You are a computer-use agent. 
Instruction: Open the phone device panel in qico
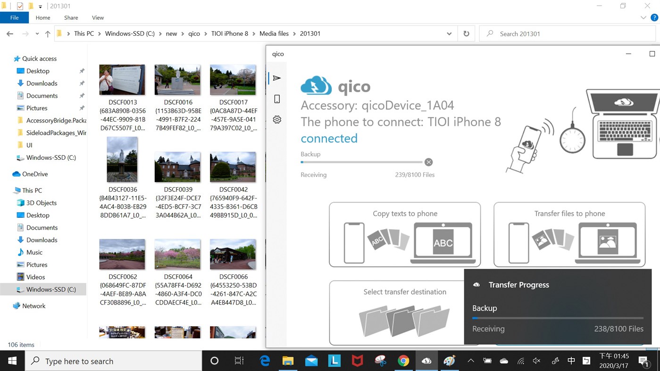(x=276, y=99)
